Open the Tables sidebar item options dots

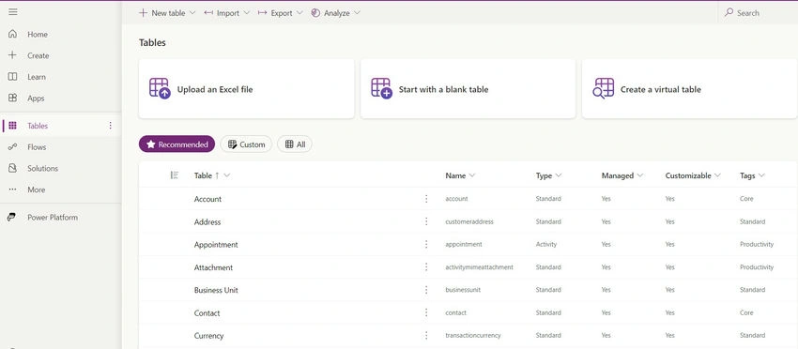point(111,126)
